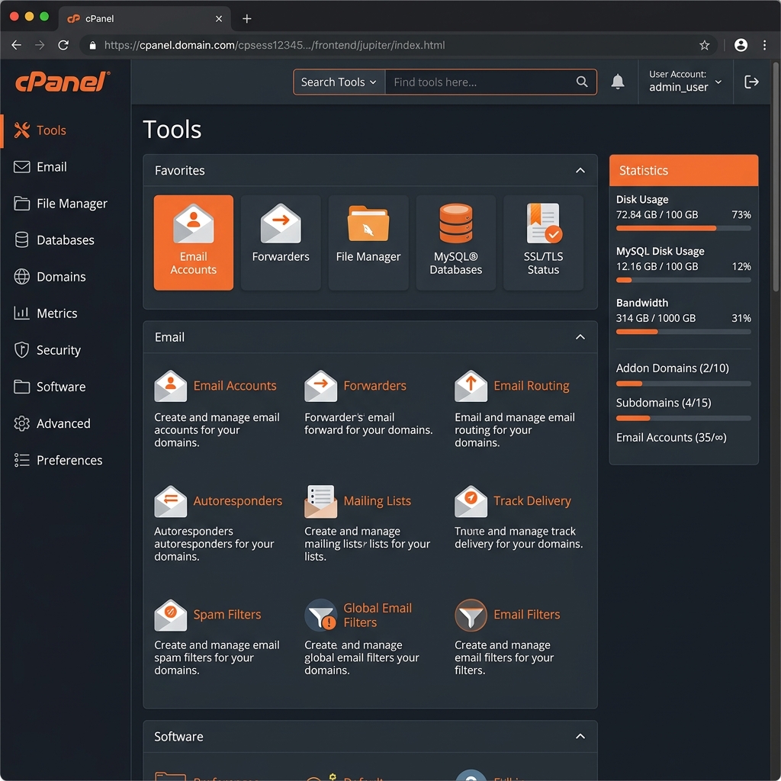
Task: Select Preferences in the sidebar
Action: click(66, 460)
